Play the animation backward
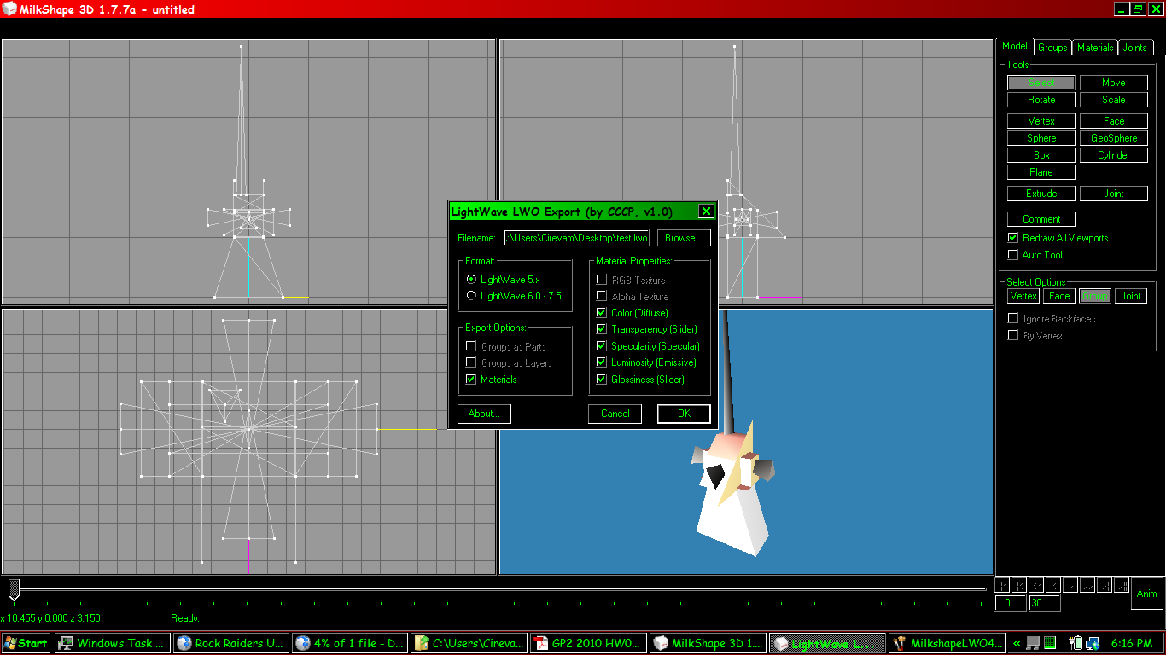Image resolution: width=1166 pixels, height=655 pixels. pyautogui.click(x=1035, y=586)
